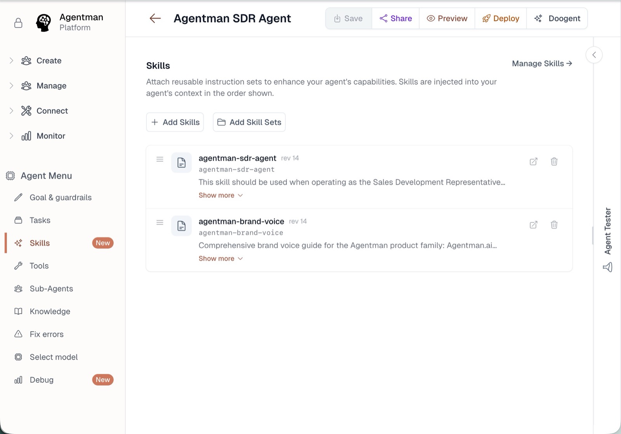The width and height of the screenshot is (621, 434).
Task: Click the vertical scrollbar near Agent Tester
Action: (593, 235)
